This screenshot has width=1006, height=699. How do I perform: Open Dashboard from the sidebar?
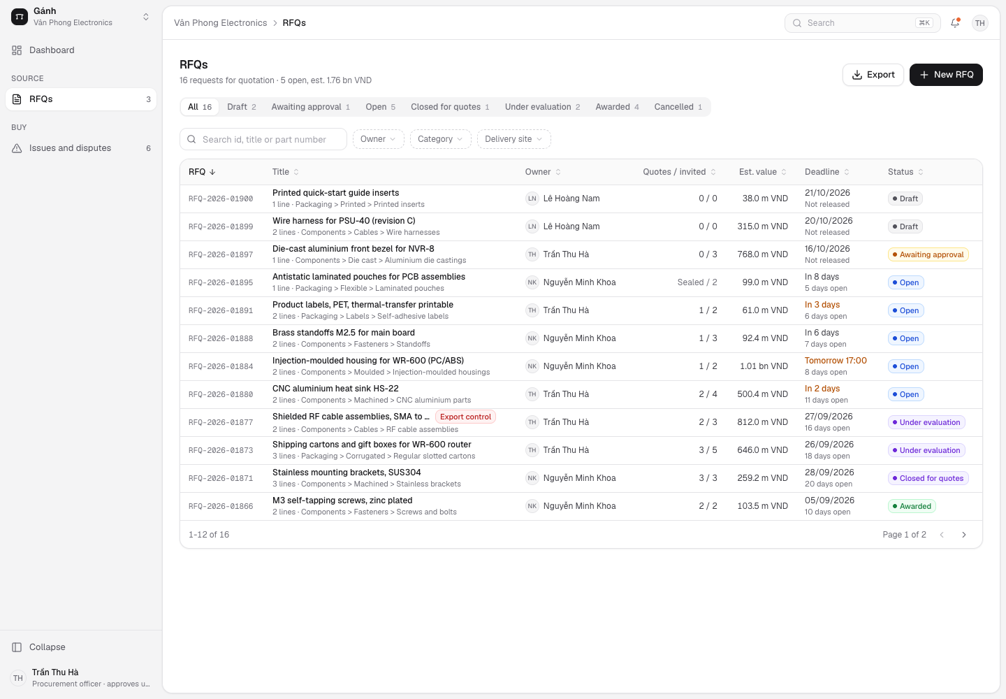coord(81,50)
